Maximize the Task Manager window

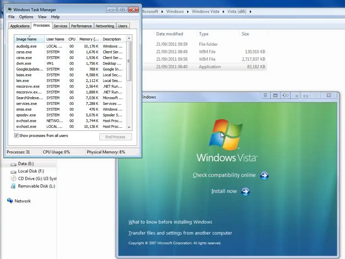click(x=122, y=10)
